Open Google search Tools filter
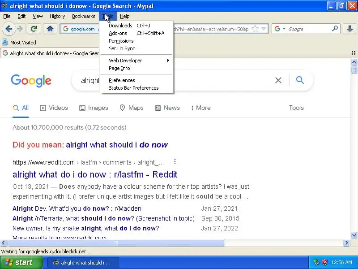 point(296,108)
